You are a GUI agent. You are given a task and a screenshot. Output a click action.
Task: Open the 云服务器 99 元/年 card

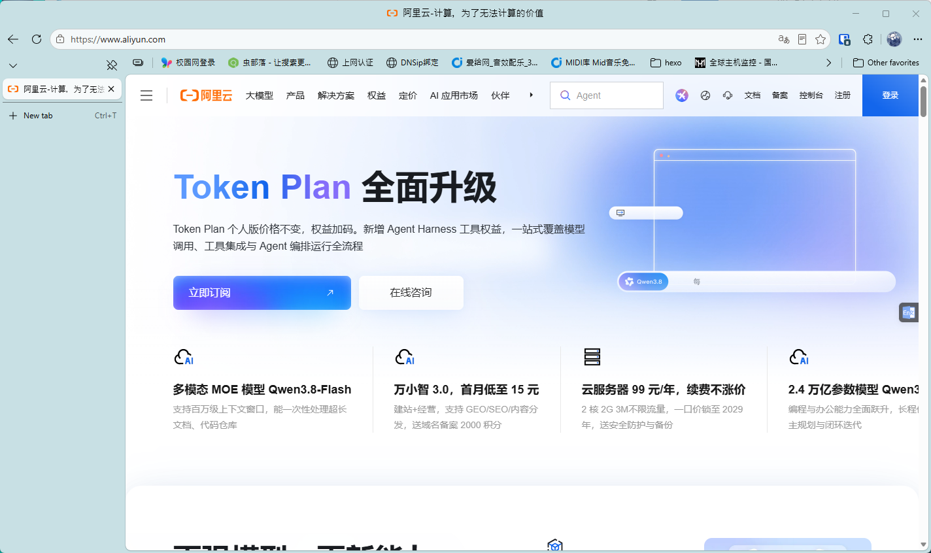pos(664,390)
